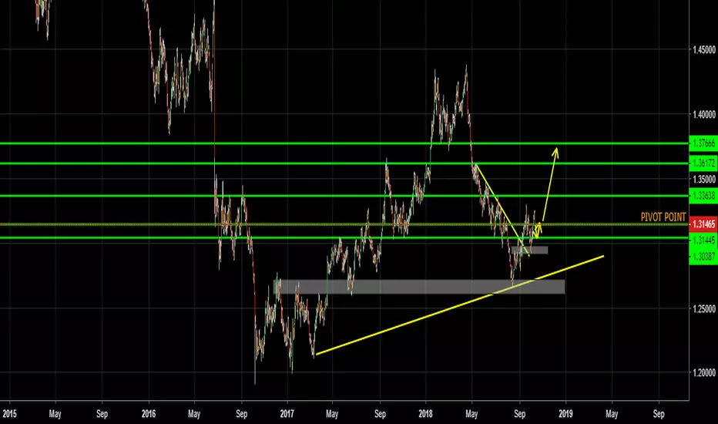Click the green 1.36172 price label
The width and height of the screenshot is (718, 424).
point(703,163)
